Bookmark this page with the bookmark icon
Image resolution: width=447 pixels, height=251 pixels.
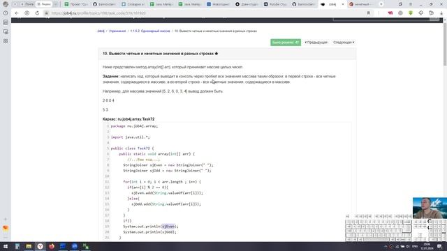point(368,13)
